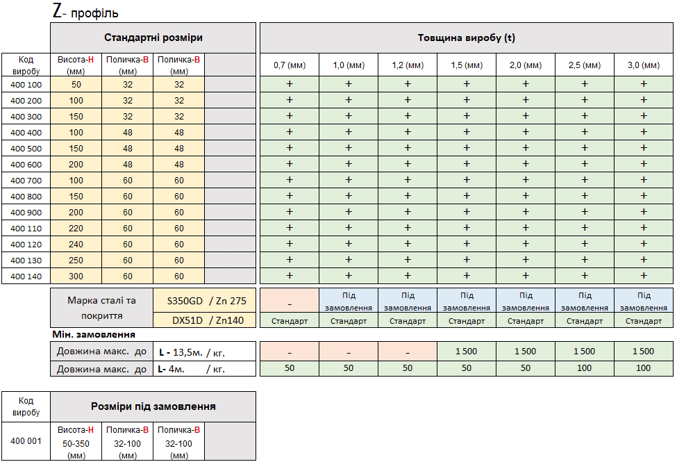
Task: Select product code cell '400 100'
Action: pyautogui.click(x=26, y=85)
